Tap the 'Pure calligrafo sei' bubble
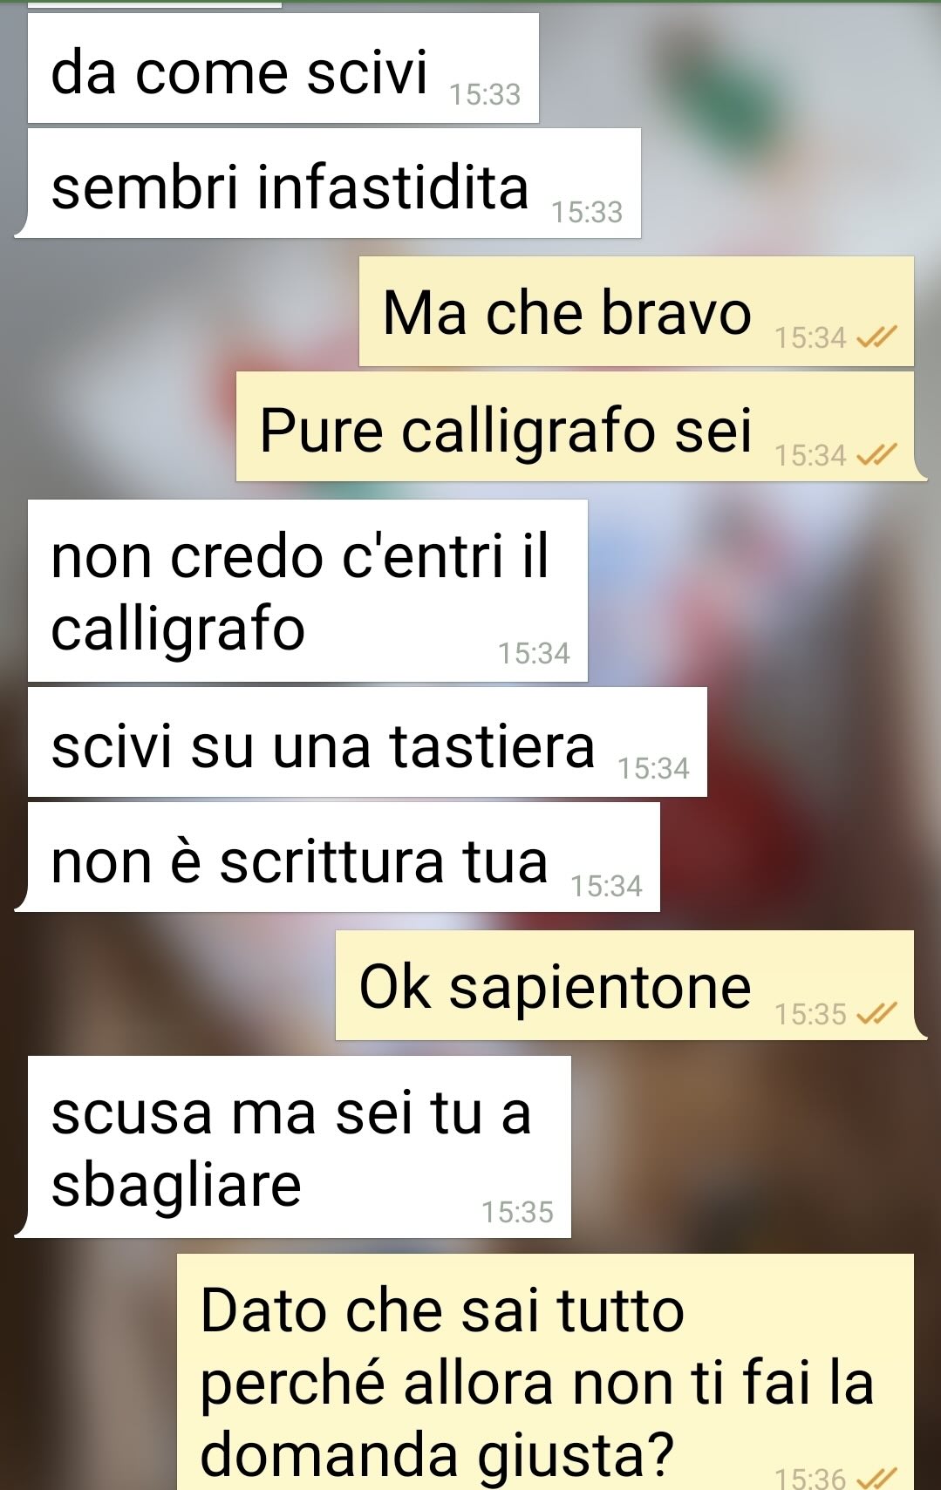 (x=582, y=426)
